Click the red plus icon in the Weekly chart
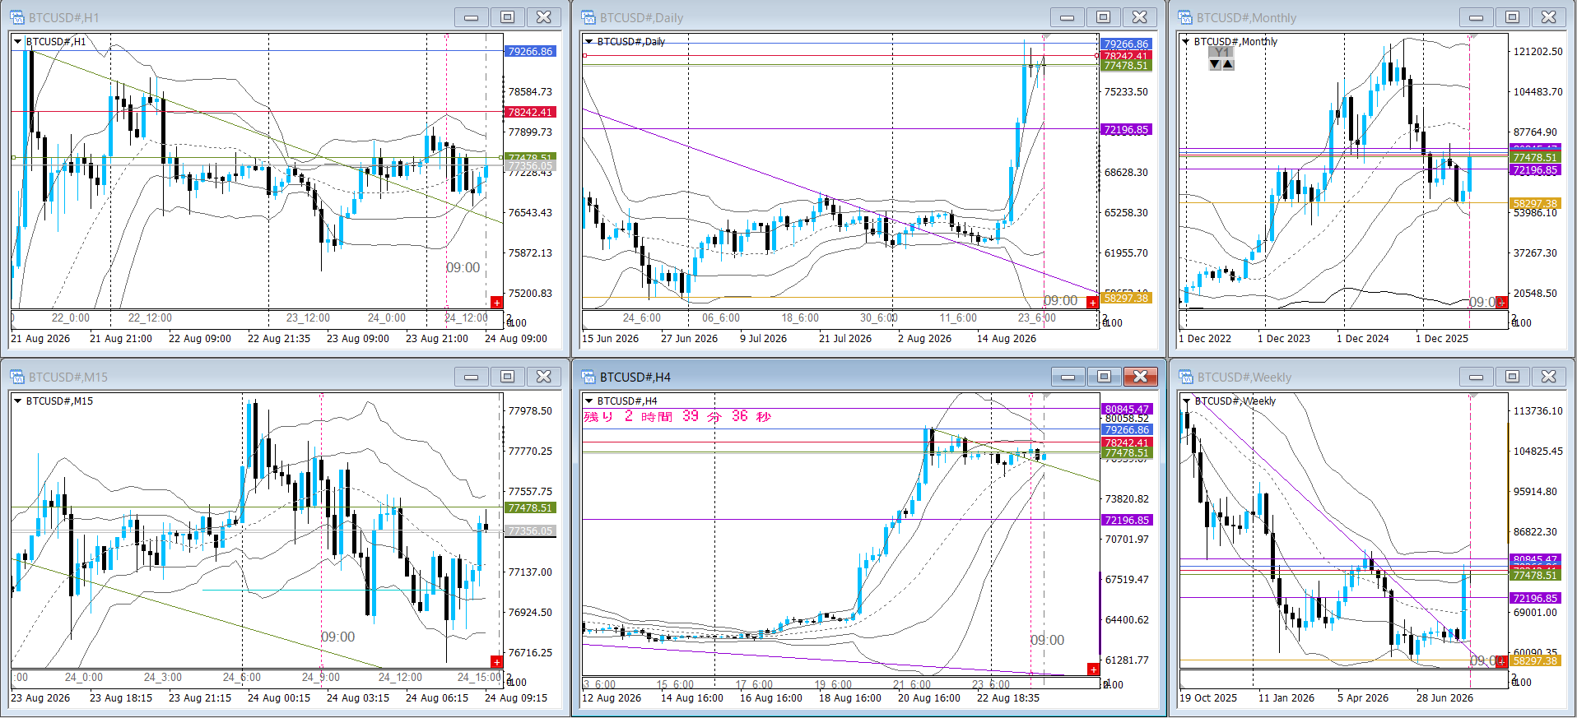This screenshot has height=718, width=1577. [x=1501, y=662]
